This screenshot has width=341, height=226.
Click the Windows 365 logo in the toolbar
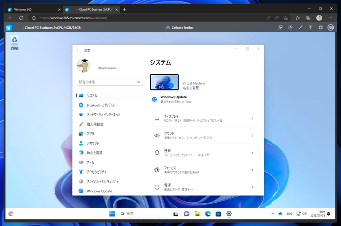(x=9, y=28)
